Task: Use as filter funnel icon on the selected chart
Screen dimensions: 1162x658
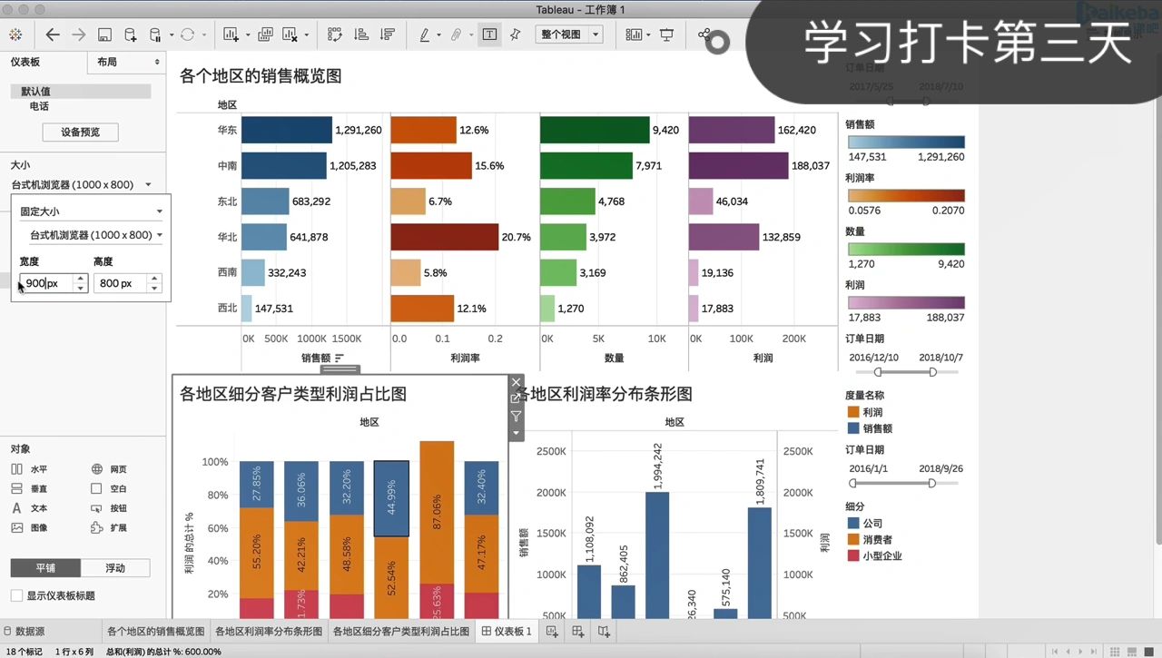Action: (x=517, y=417)
